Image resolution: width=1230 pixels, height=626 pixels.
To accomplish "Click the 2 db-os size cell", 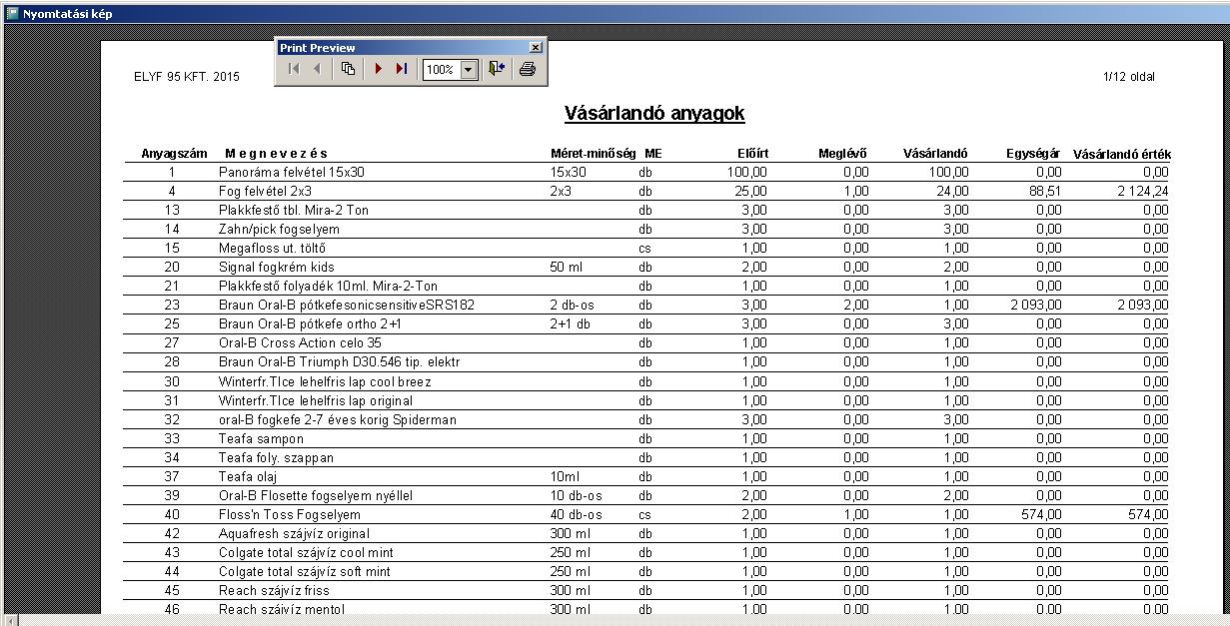I will click(573, 305).
